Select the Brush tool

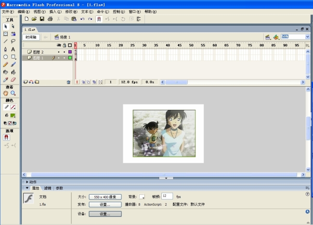(13, 64)
